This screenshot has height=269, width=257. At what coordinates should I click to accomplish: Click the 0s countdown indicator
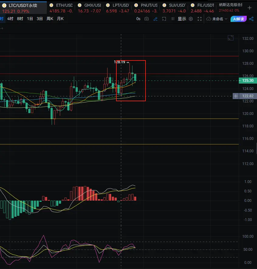[x=138, y=19]
